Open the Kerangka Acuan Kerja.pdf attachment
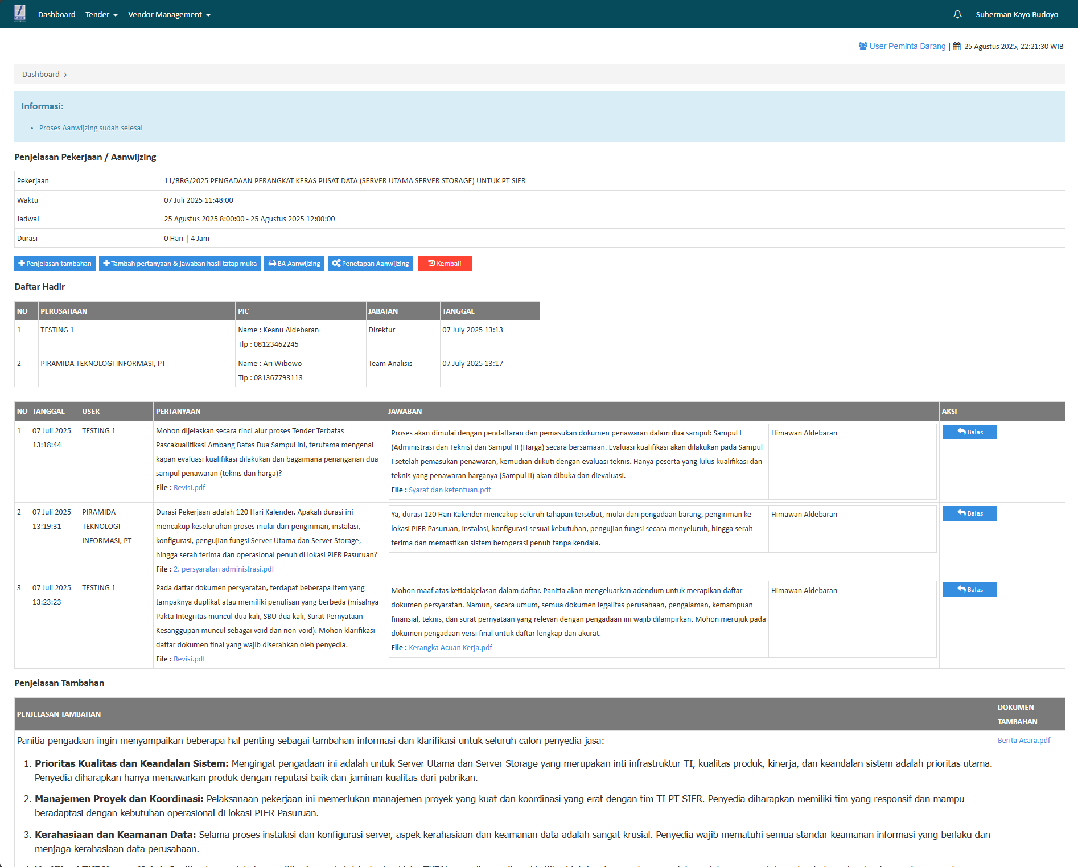This screenshot has height=867, width=1078. click(450, 648)
